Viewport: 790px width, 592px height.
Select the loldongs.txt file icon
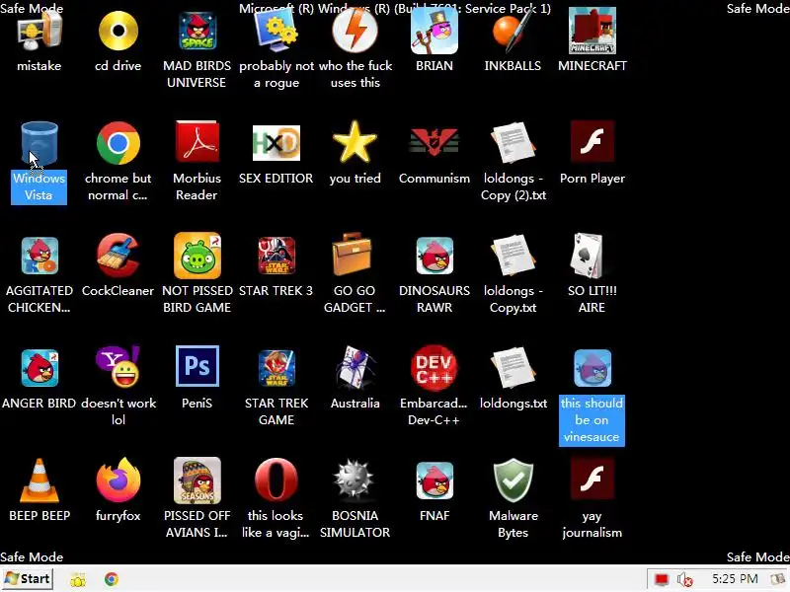click(x=513, y=367)
